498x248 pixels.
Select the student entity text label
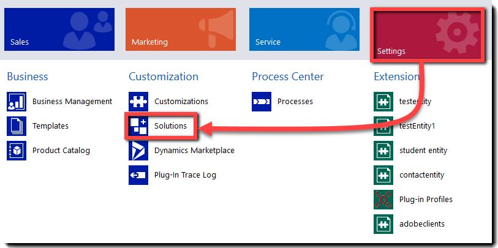coord(423,151)
